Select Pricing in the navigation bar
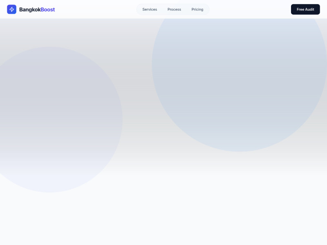Viewport: 327px width, 245px height. [x=197, y=9]
